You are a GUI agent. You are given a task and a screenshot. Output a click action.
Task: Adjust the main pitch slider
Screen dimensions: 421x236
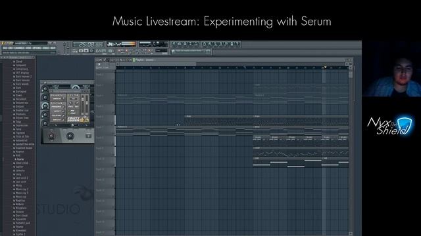point(68,48)
